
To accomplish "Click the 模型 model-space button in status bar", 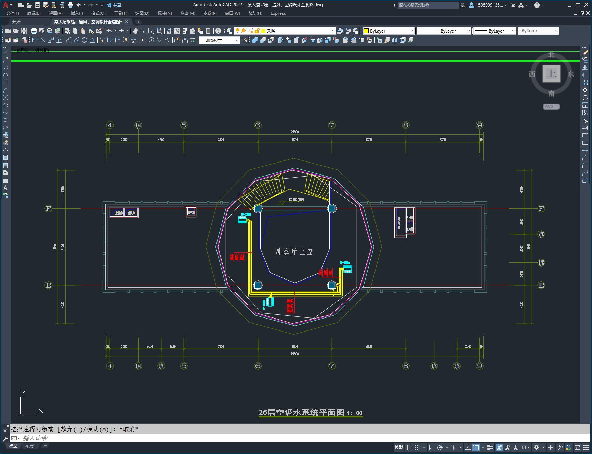I will pyautogui.click(x=399, y=447).
